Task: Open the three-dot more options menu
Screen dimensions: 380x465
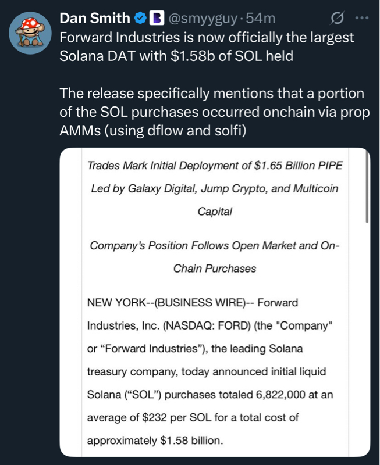Action: [x=361, y=19]
